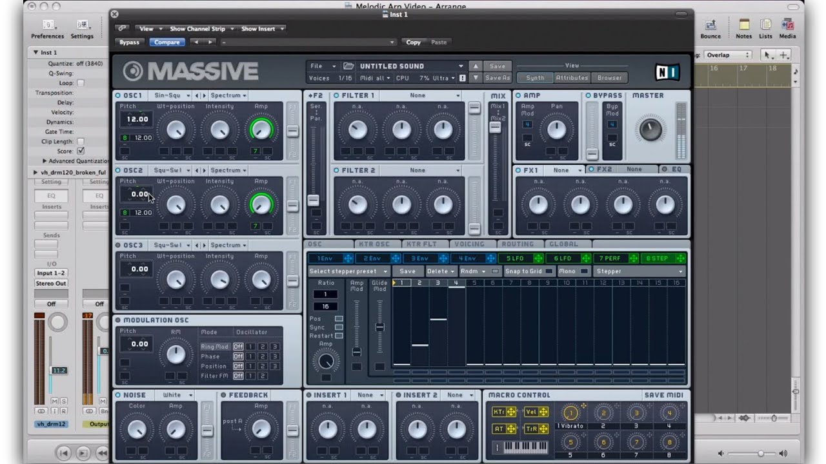Click the mini keyboard icon in Macro Control
This screenshot has width=826, height=464.
[525, 447]
